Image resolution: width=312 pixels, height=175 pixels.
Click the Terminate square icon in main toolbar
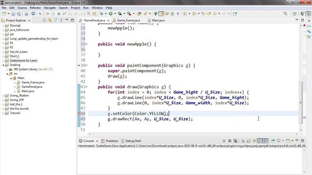click(x=58, y=14)
